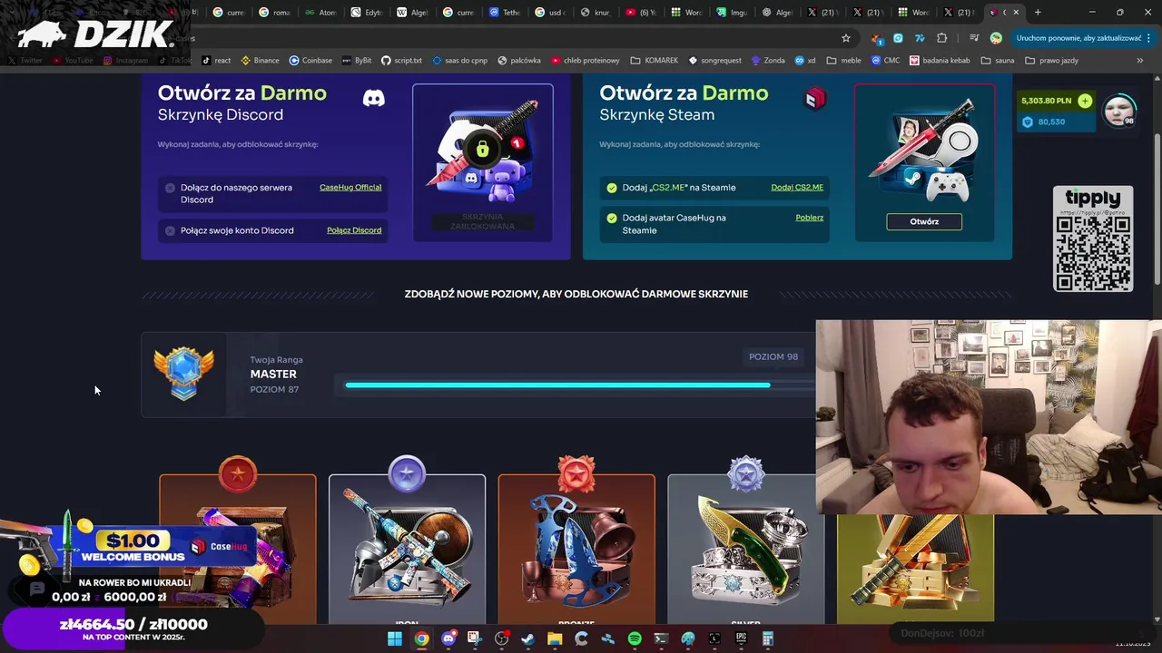The image size is (1162, 653).
Task: Click the blue round extension icon
Action: click(x=898, y=38)
